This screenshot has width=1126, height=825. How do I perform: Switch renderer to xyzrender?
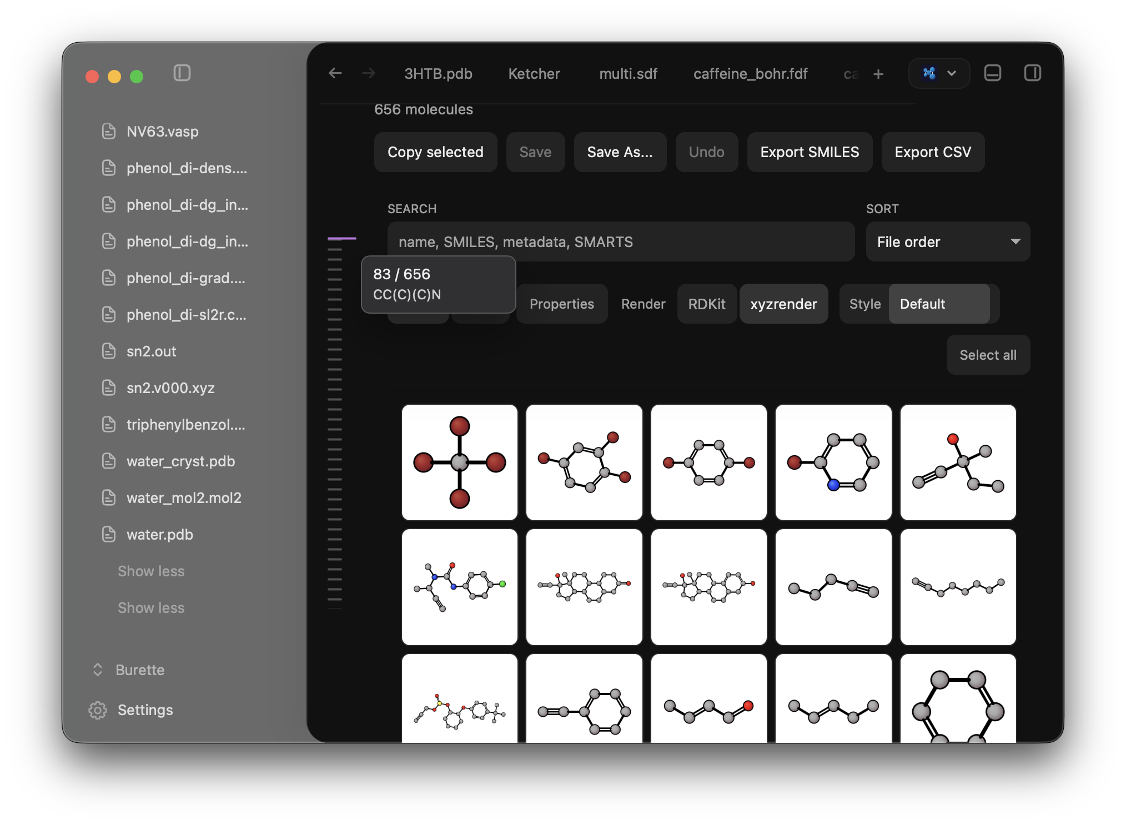(x=783, y=304)
